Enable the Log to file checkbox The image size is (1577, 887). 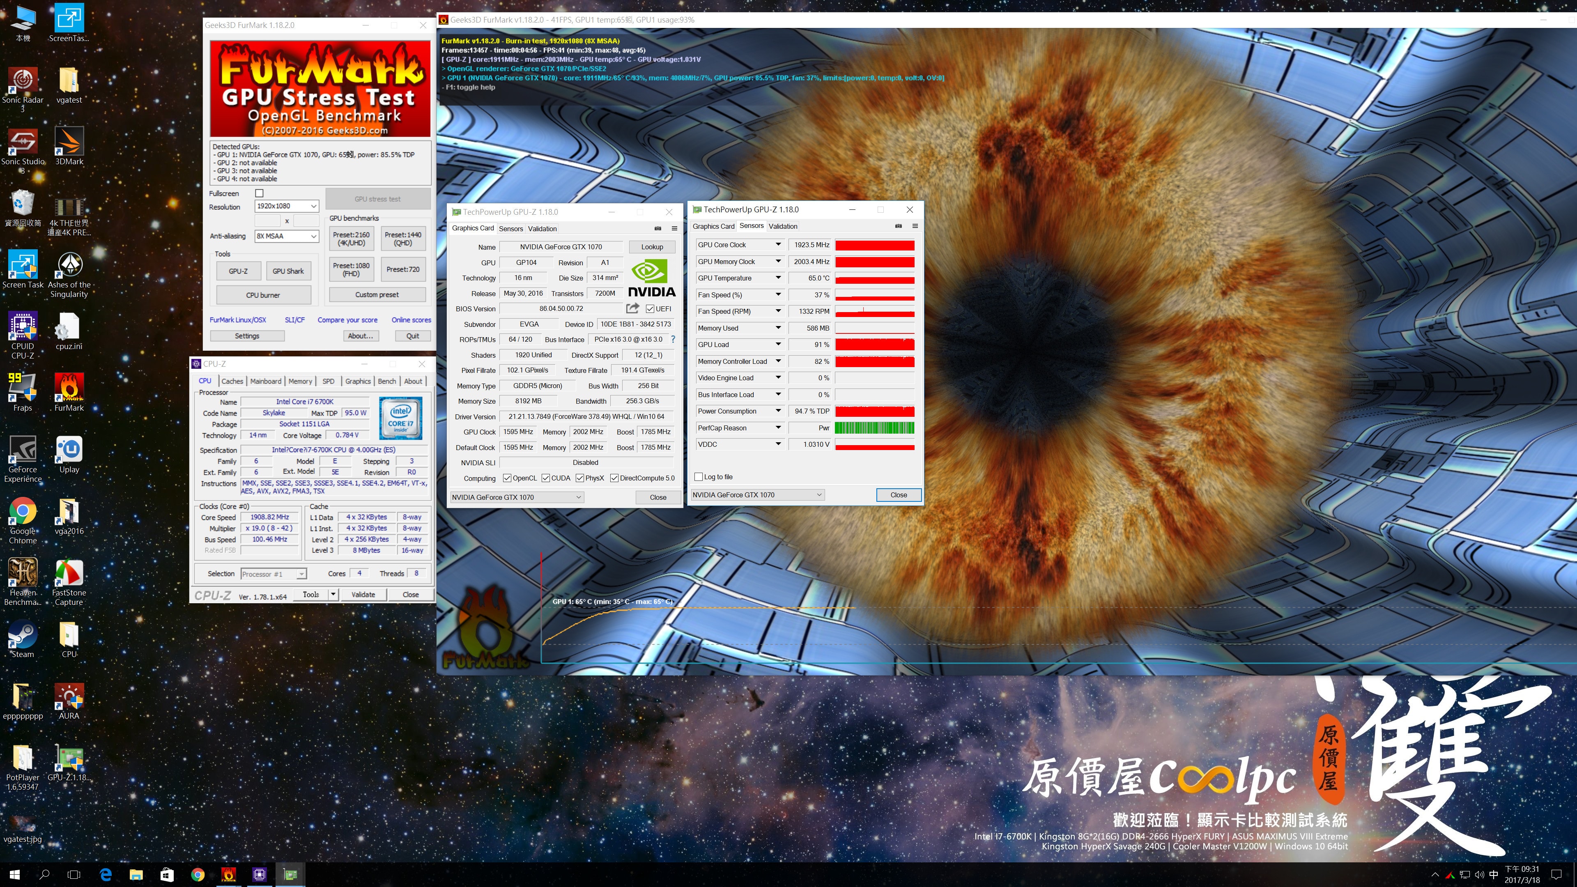(699, 477)
